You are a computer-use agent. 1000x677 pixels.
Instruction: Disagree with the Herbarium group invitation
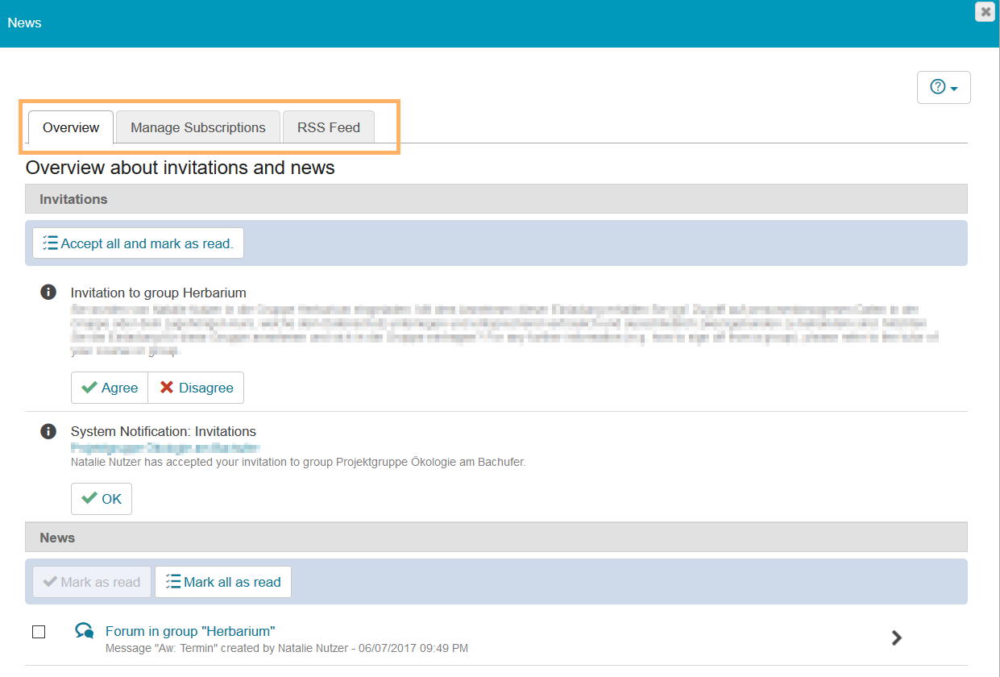pos(196,388)
